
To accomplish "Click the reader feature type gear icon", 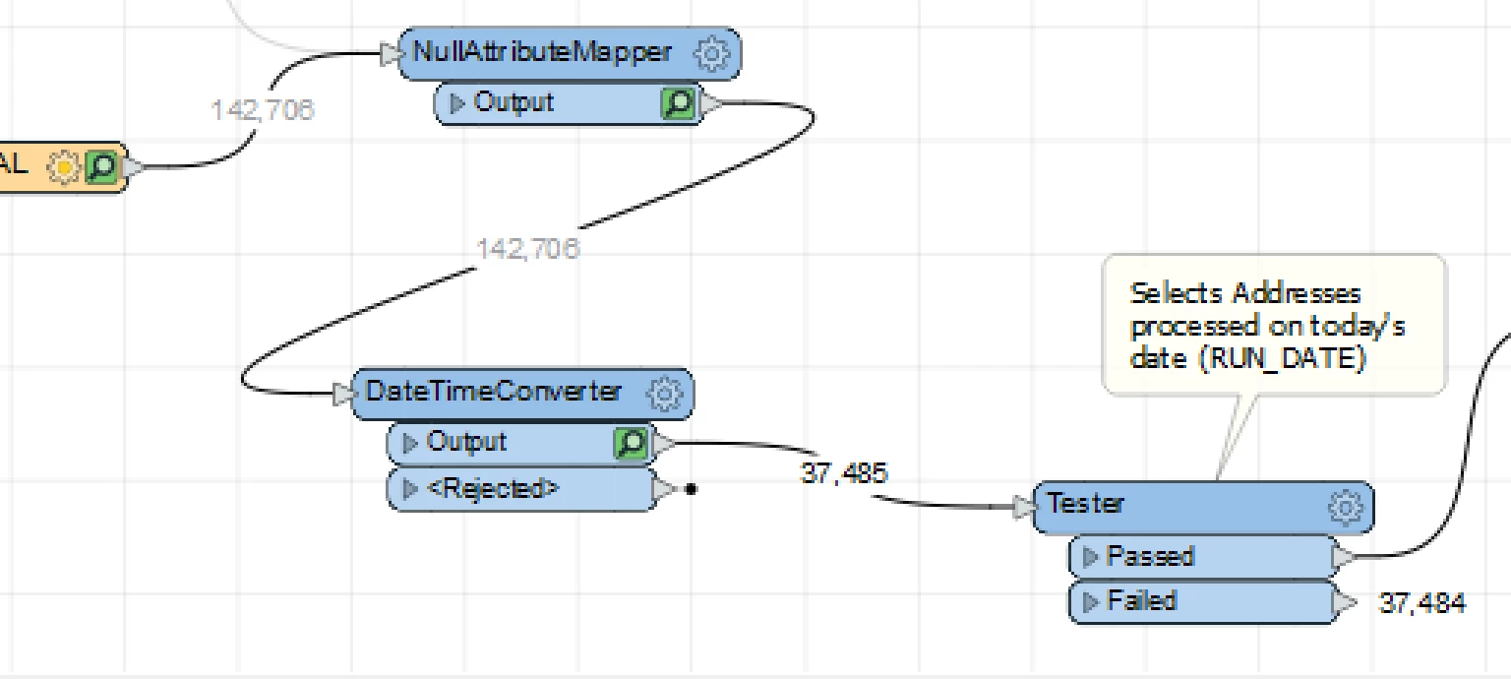I will [64, 167].
